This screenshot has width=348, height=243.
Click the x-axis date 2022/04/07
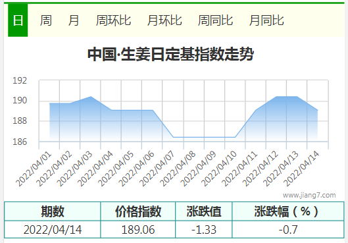tap(157, 169)
